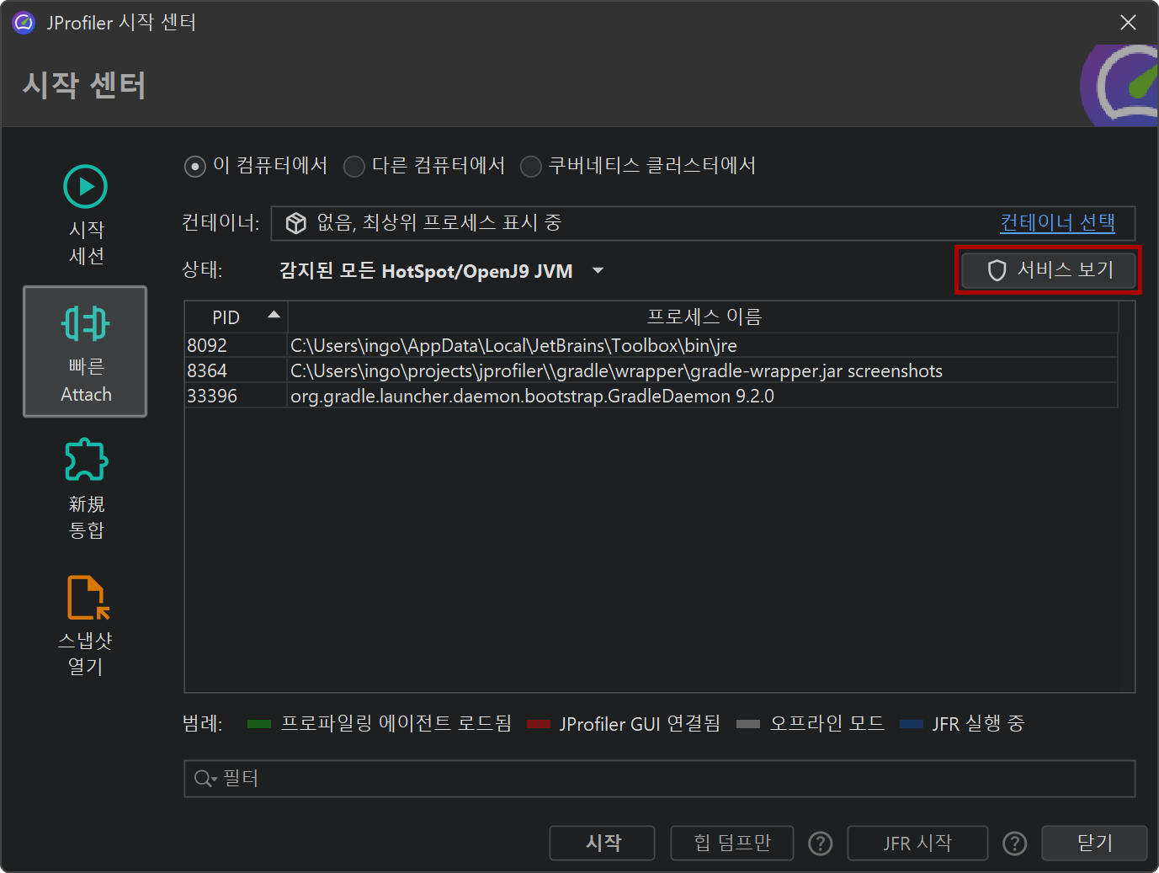The width and height of the screenshot is (1159, 873).
Task: Click the filter magnifier icon
Action: [x=203, y=779]
